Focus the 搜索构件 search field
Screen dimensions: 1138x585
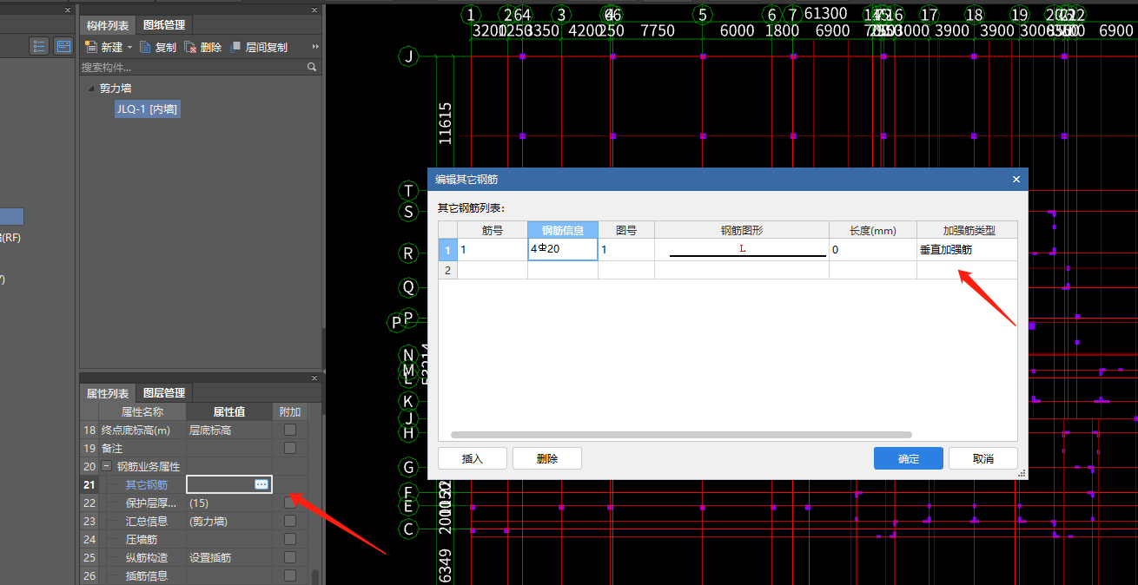tap(193, 67)
